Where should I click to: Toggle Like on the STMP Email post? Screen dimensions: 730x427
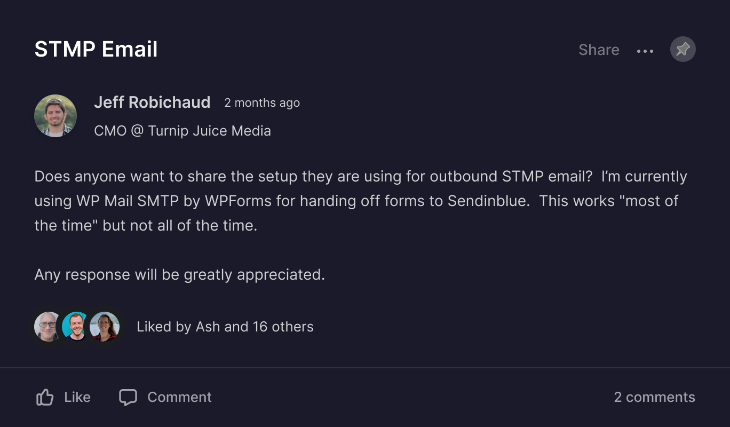click(x=62, y=397)
